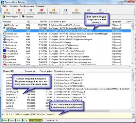Click the Настройки (Settings) toolbar icon

coord(88,10)
